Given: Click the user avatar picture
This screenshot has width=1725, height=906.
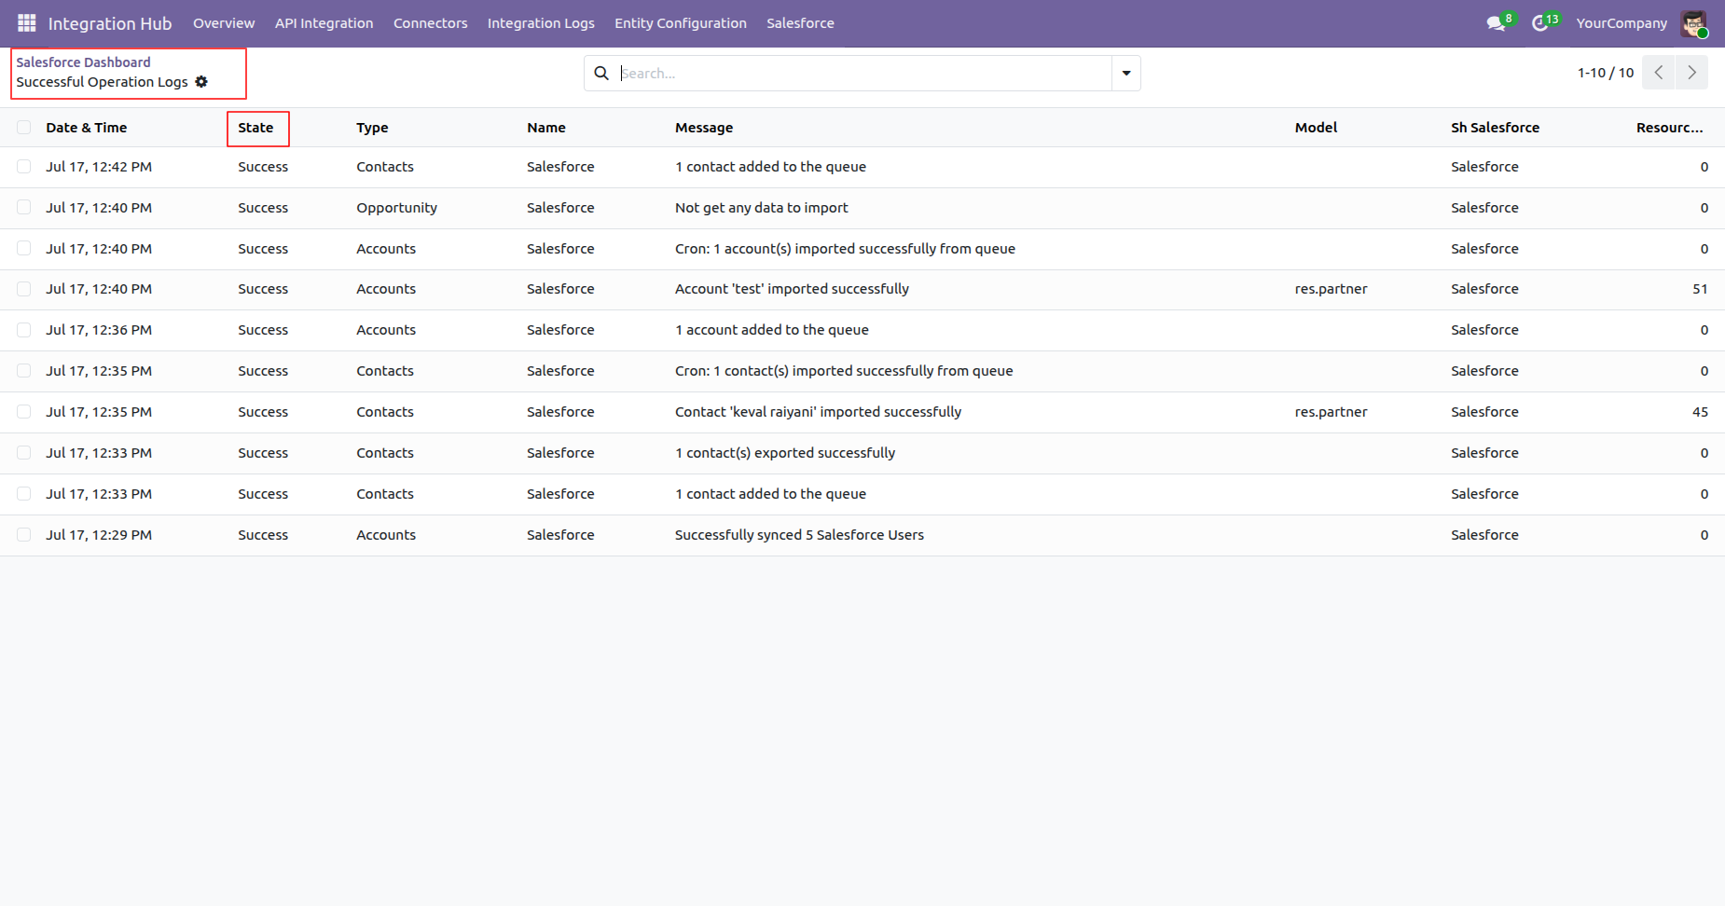Looking at the screenshot, I should (x=1693, y=23).
